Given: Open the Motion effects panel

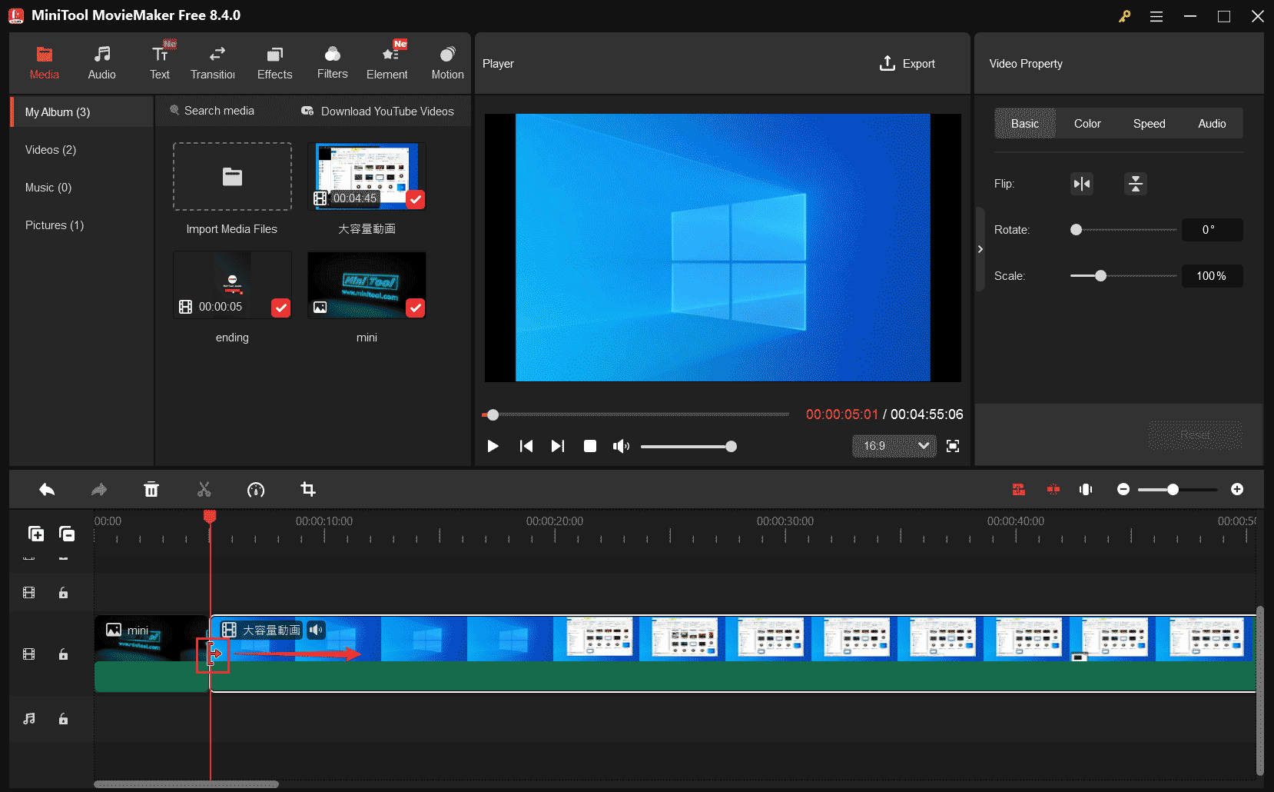Looking at the screenshot, I should pos(447,62).
